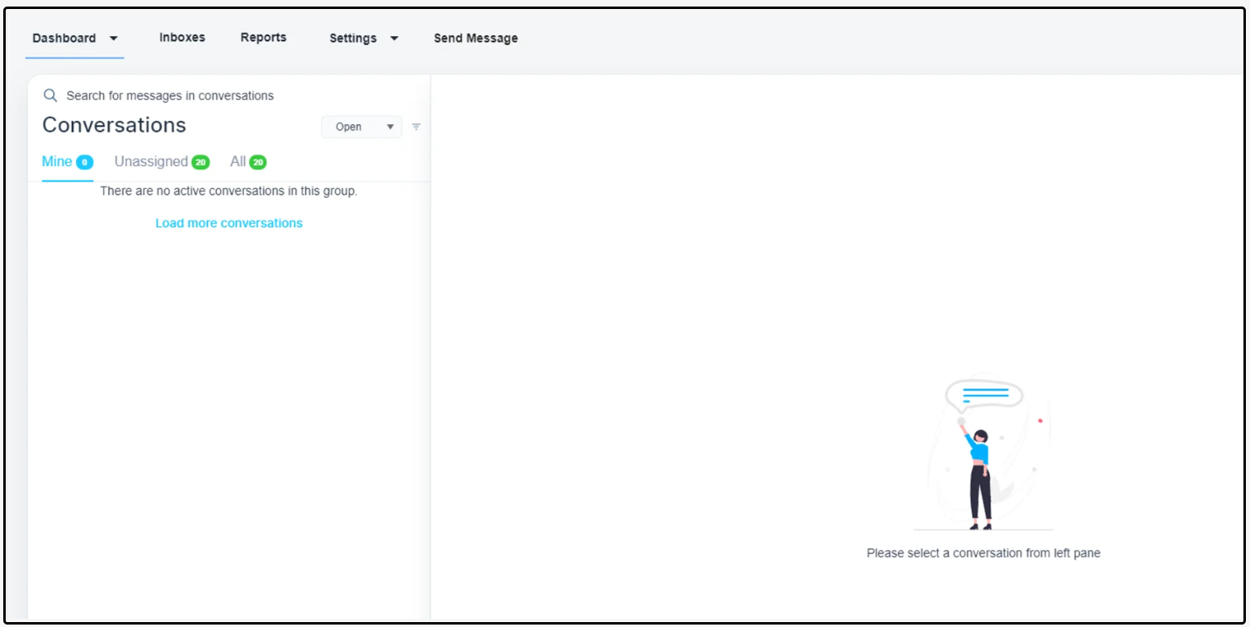Click the search magnifier icon

50,96
